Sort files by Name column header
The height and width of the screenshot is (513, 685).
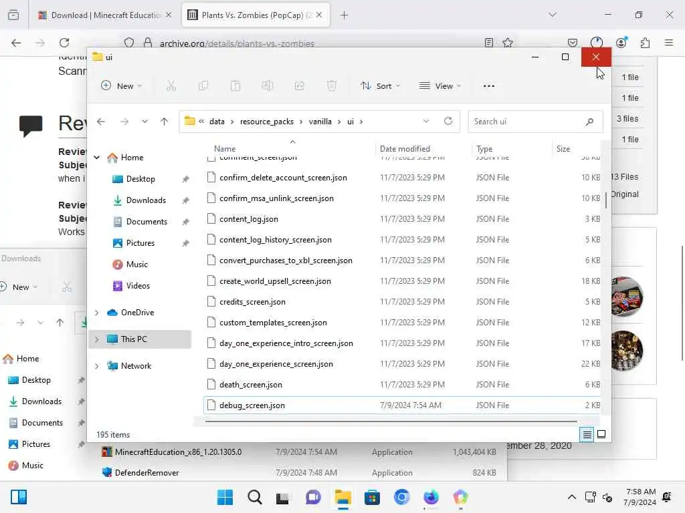point(225,149)
